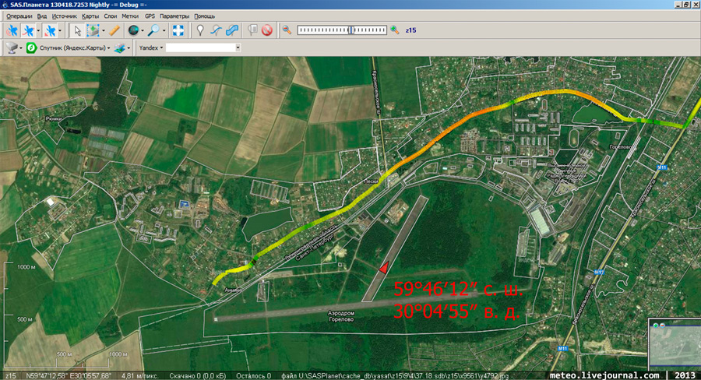Viewport: 701px width, 380px height.
Task: Add a new placemark pin
Action: point(200,30)
